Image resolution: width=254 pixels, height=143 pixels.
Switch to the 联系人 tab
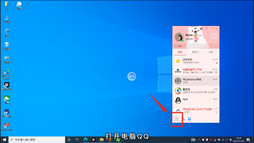coord(196,52)
